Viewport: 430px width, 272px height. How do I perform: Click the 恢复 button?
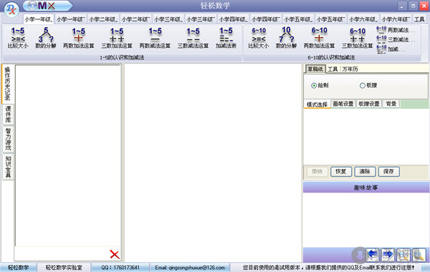coord(341,172)
